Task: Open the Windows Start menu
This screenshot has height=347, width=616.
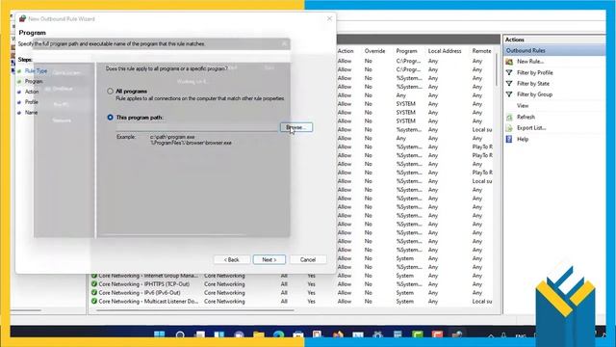Action: click(160, 334)
